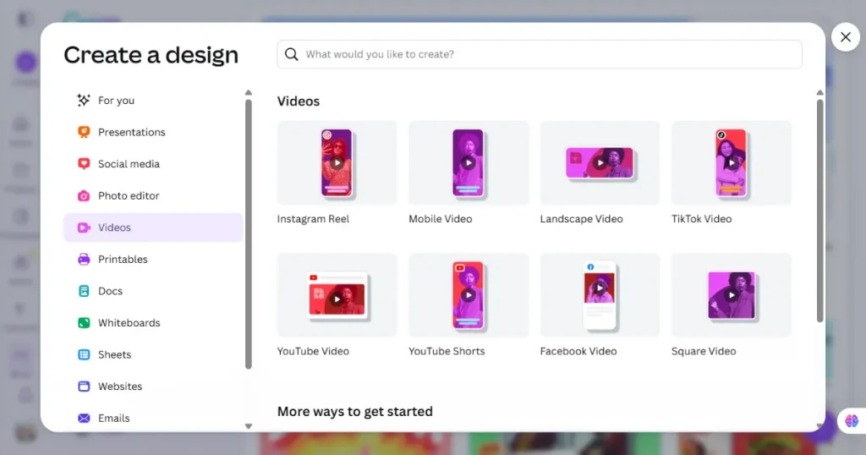The image size is (866, 455).
Task: Click the search magnifier icon
Action: pos(291,54)
